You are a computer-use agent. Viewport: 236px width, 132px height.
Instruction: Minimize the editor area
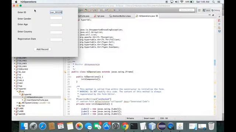tap(209, 15)
